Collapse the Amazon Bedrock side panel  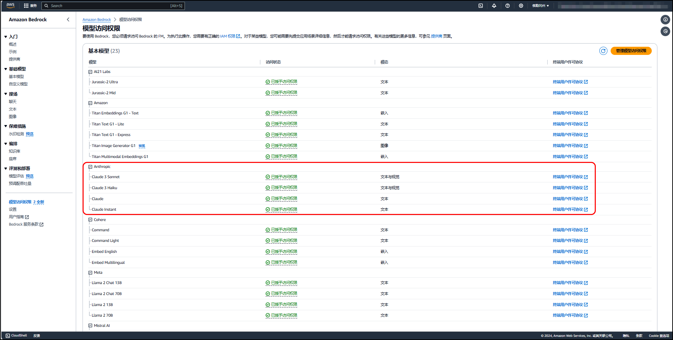click(68, 19)
